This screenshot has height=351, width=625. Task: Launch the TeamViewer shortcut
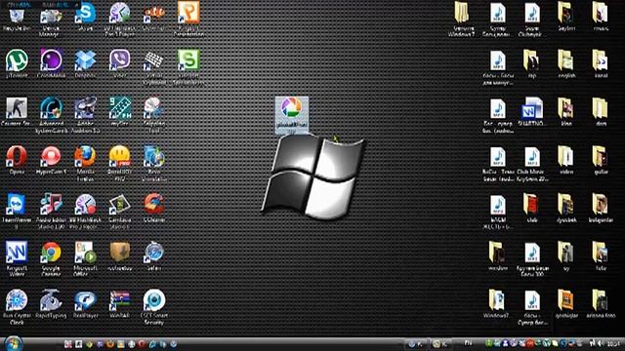coord(17,211)
